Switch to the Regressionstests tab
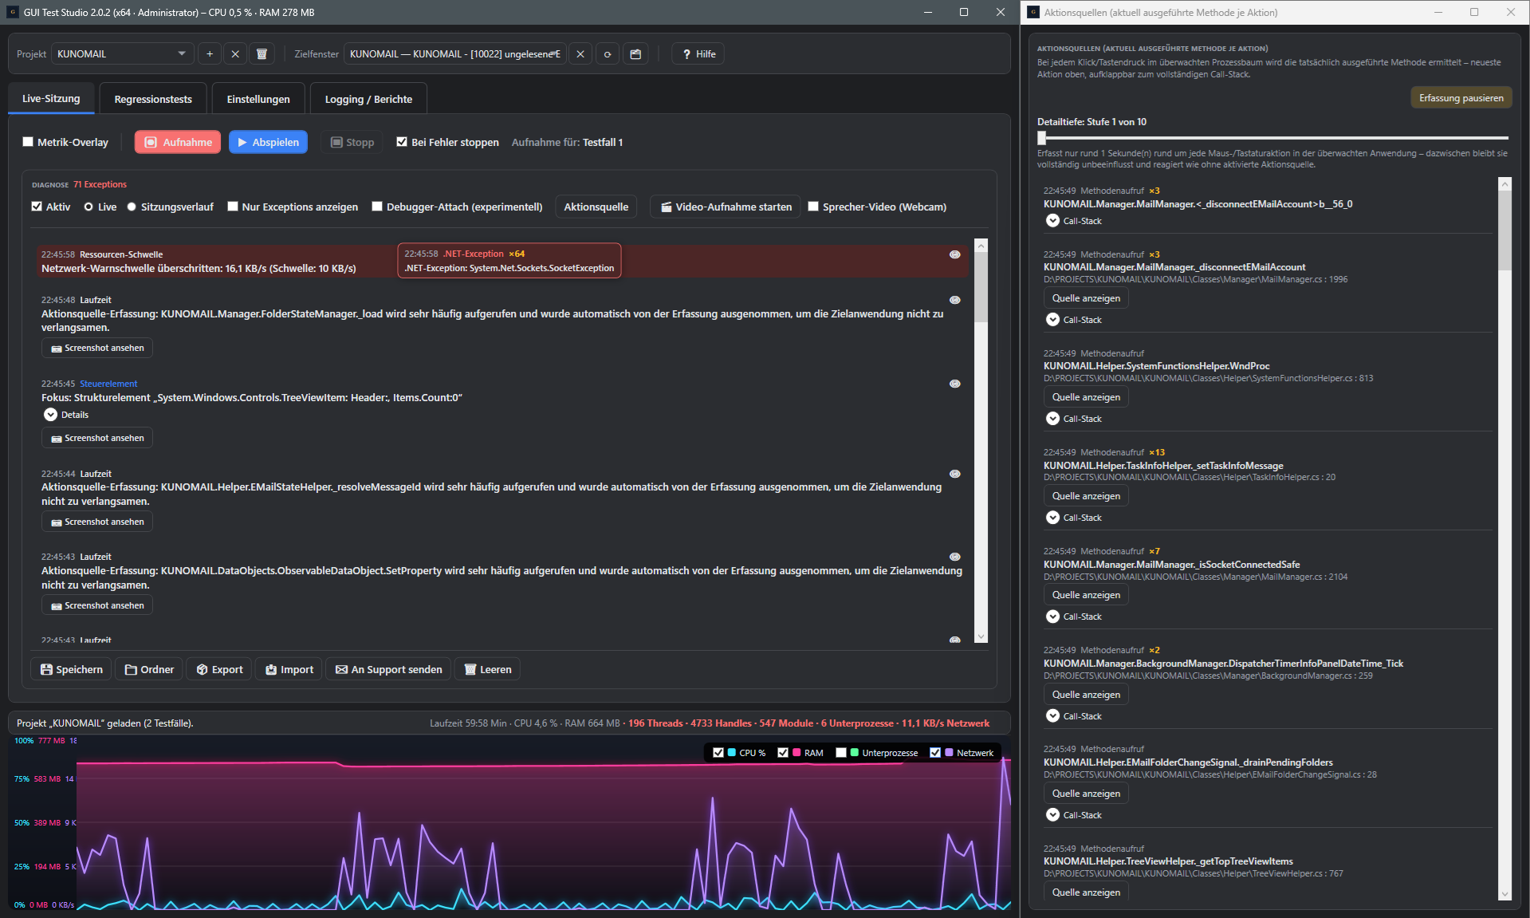Viewport: 1530px width, 918px height. pyautogui.click(x=153, y=99)
